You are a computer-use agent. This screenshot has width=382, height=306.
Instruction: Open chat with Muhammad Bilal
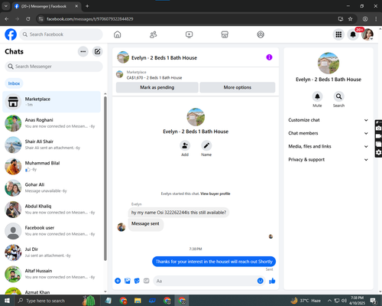(52, 166)
